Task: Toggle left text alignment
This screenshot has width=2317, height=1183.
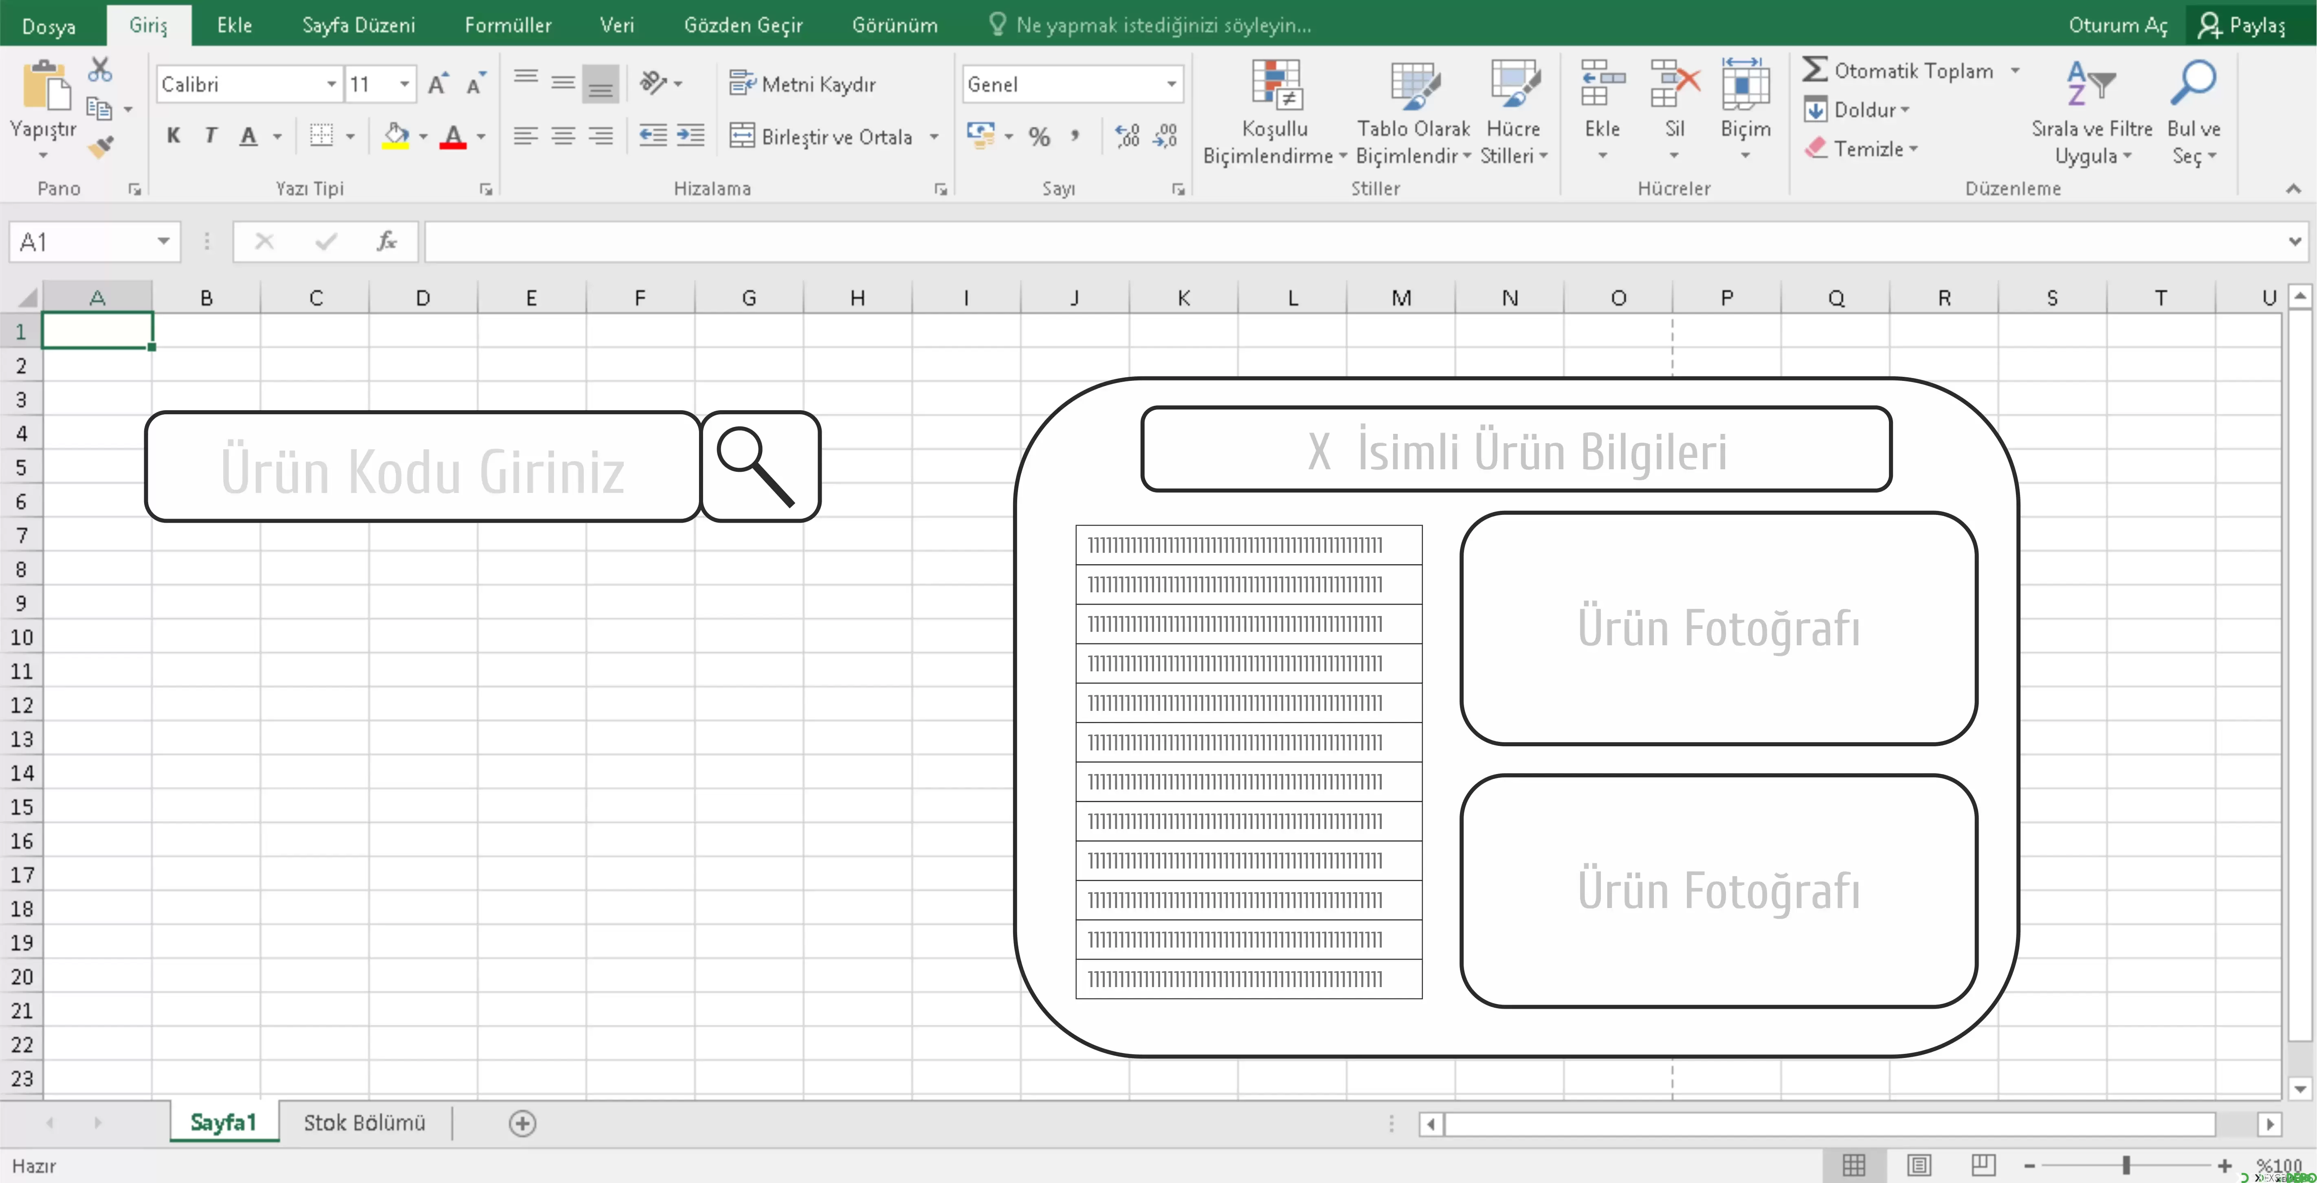Action: point(526,136)
